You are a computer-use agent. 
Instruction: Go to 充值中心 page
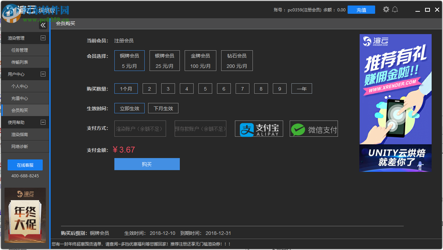click(x=25, y=98)
